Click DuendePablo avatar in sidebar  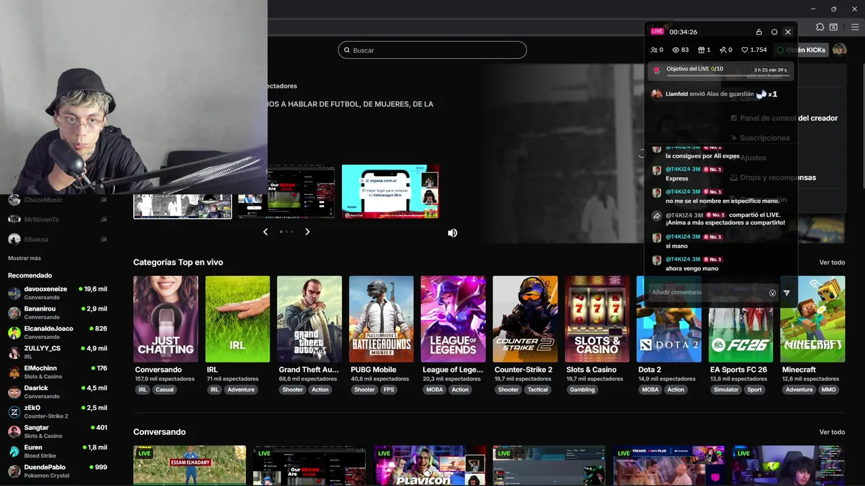coord(14,471)
